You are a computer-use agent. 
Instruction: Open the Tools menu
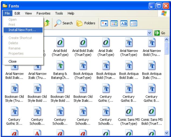click(59, 13)
